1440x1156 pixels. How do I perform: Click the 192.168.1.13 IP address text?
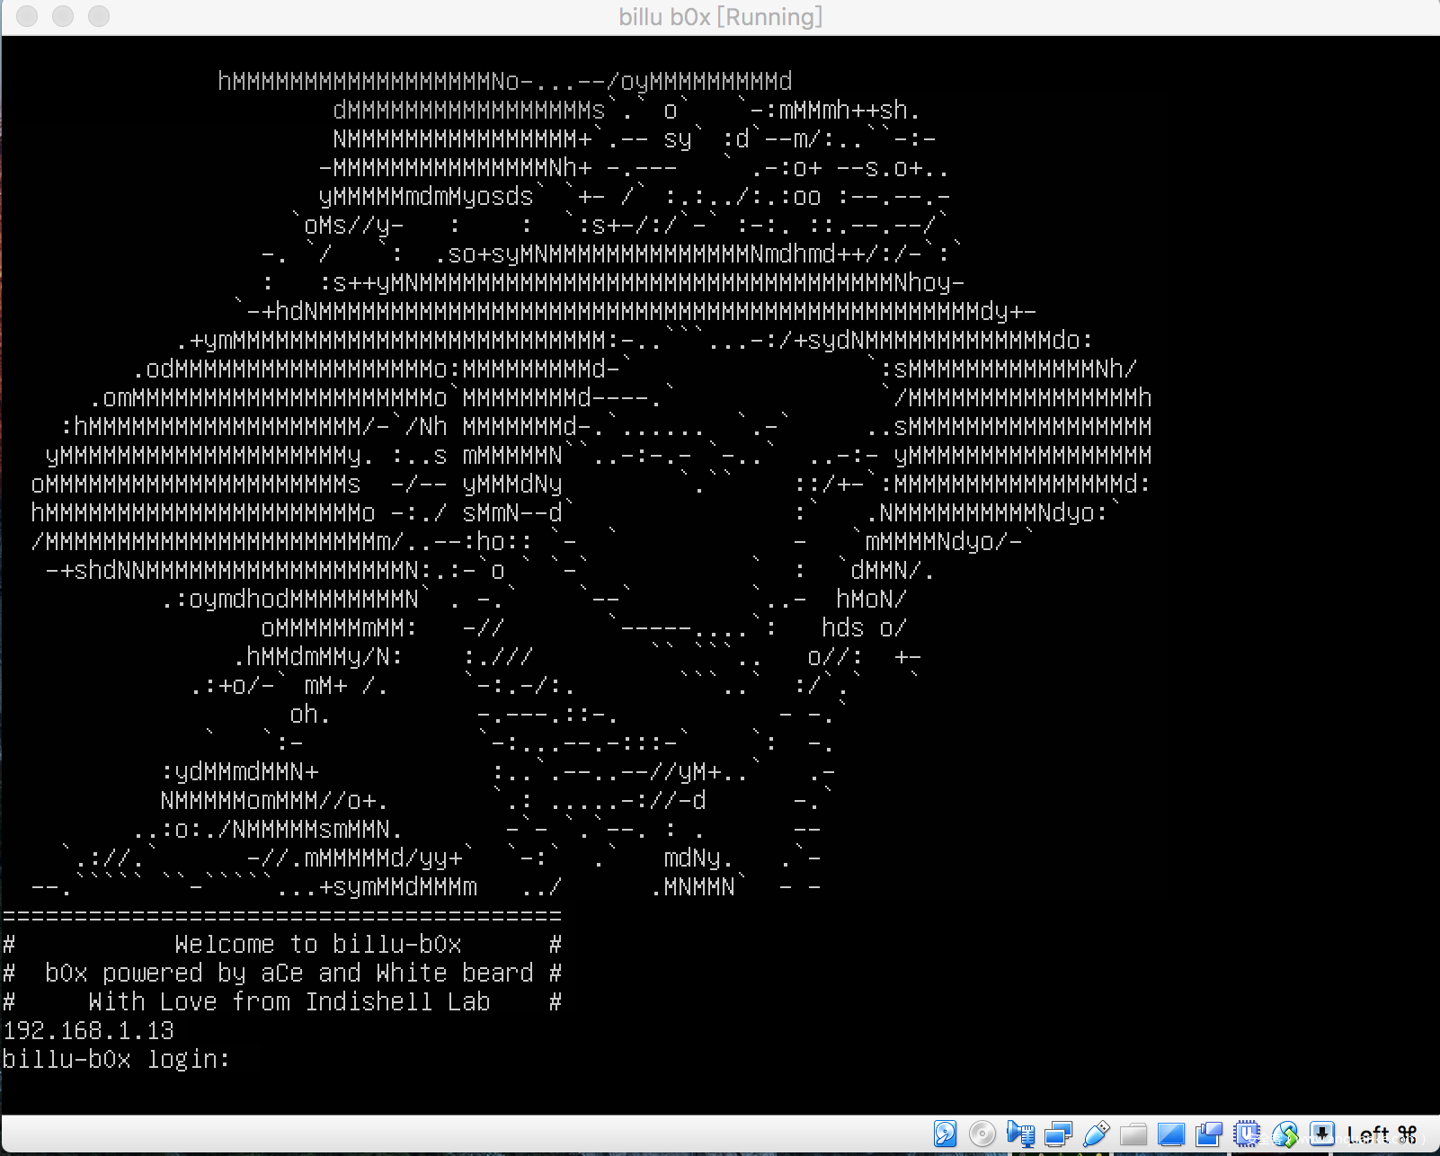(x=88, y=1031)
